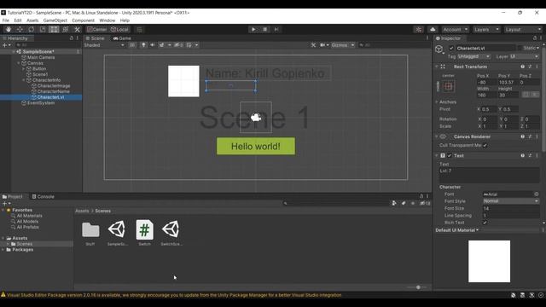Select CharacterName in Hierarchy

click(53, 91)
